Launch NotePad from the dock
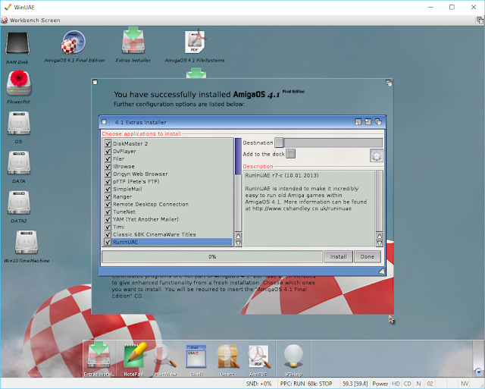This screenshot has width=485, height=389. tap(134, 356)
